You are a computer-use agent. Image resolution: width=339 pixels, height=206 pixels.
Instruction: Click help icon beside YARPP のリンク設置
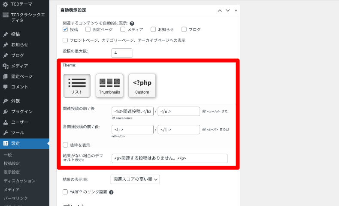tap(111, 192)
